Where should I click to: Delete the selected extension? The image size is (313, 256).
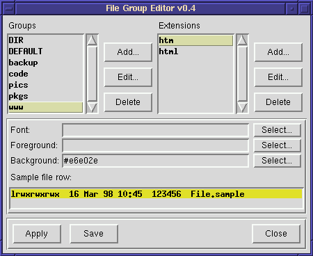(x=278, y=102)
